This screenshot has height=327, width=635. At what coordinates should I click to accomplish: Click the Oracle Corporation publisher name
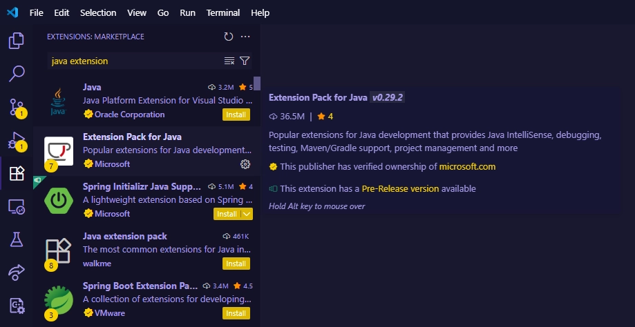(x=130, y=115)
